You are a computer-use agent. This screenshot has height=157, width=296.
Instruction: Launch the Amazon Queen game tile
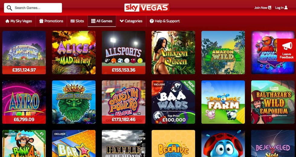[173, 52]
